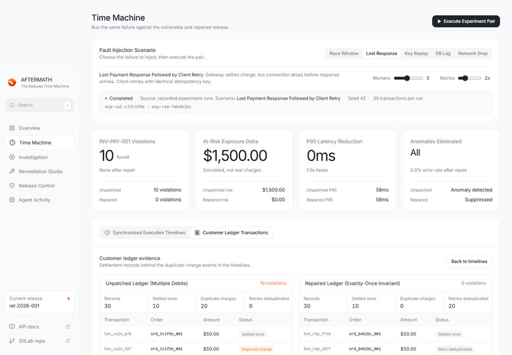The image size is (512, 355).
Task: Click the orange release status dot
Action: coord(69,299)
